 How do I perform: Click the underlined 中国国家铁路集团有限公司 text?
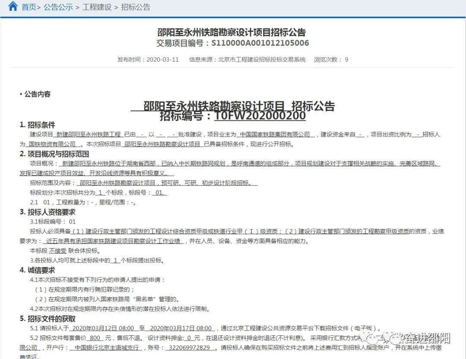point(275,134)
